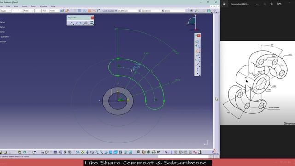Viewport: 295px width, 166px height.
Task: Select the Axis tool in vertical toolbar
Action: click(x=197, y=69)
